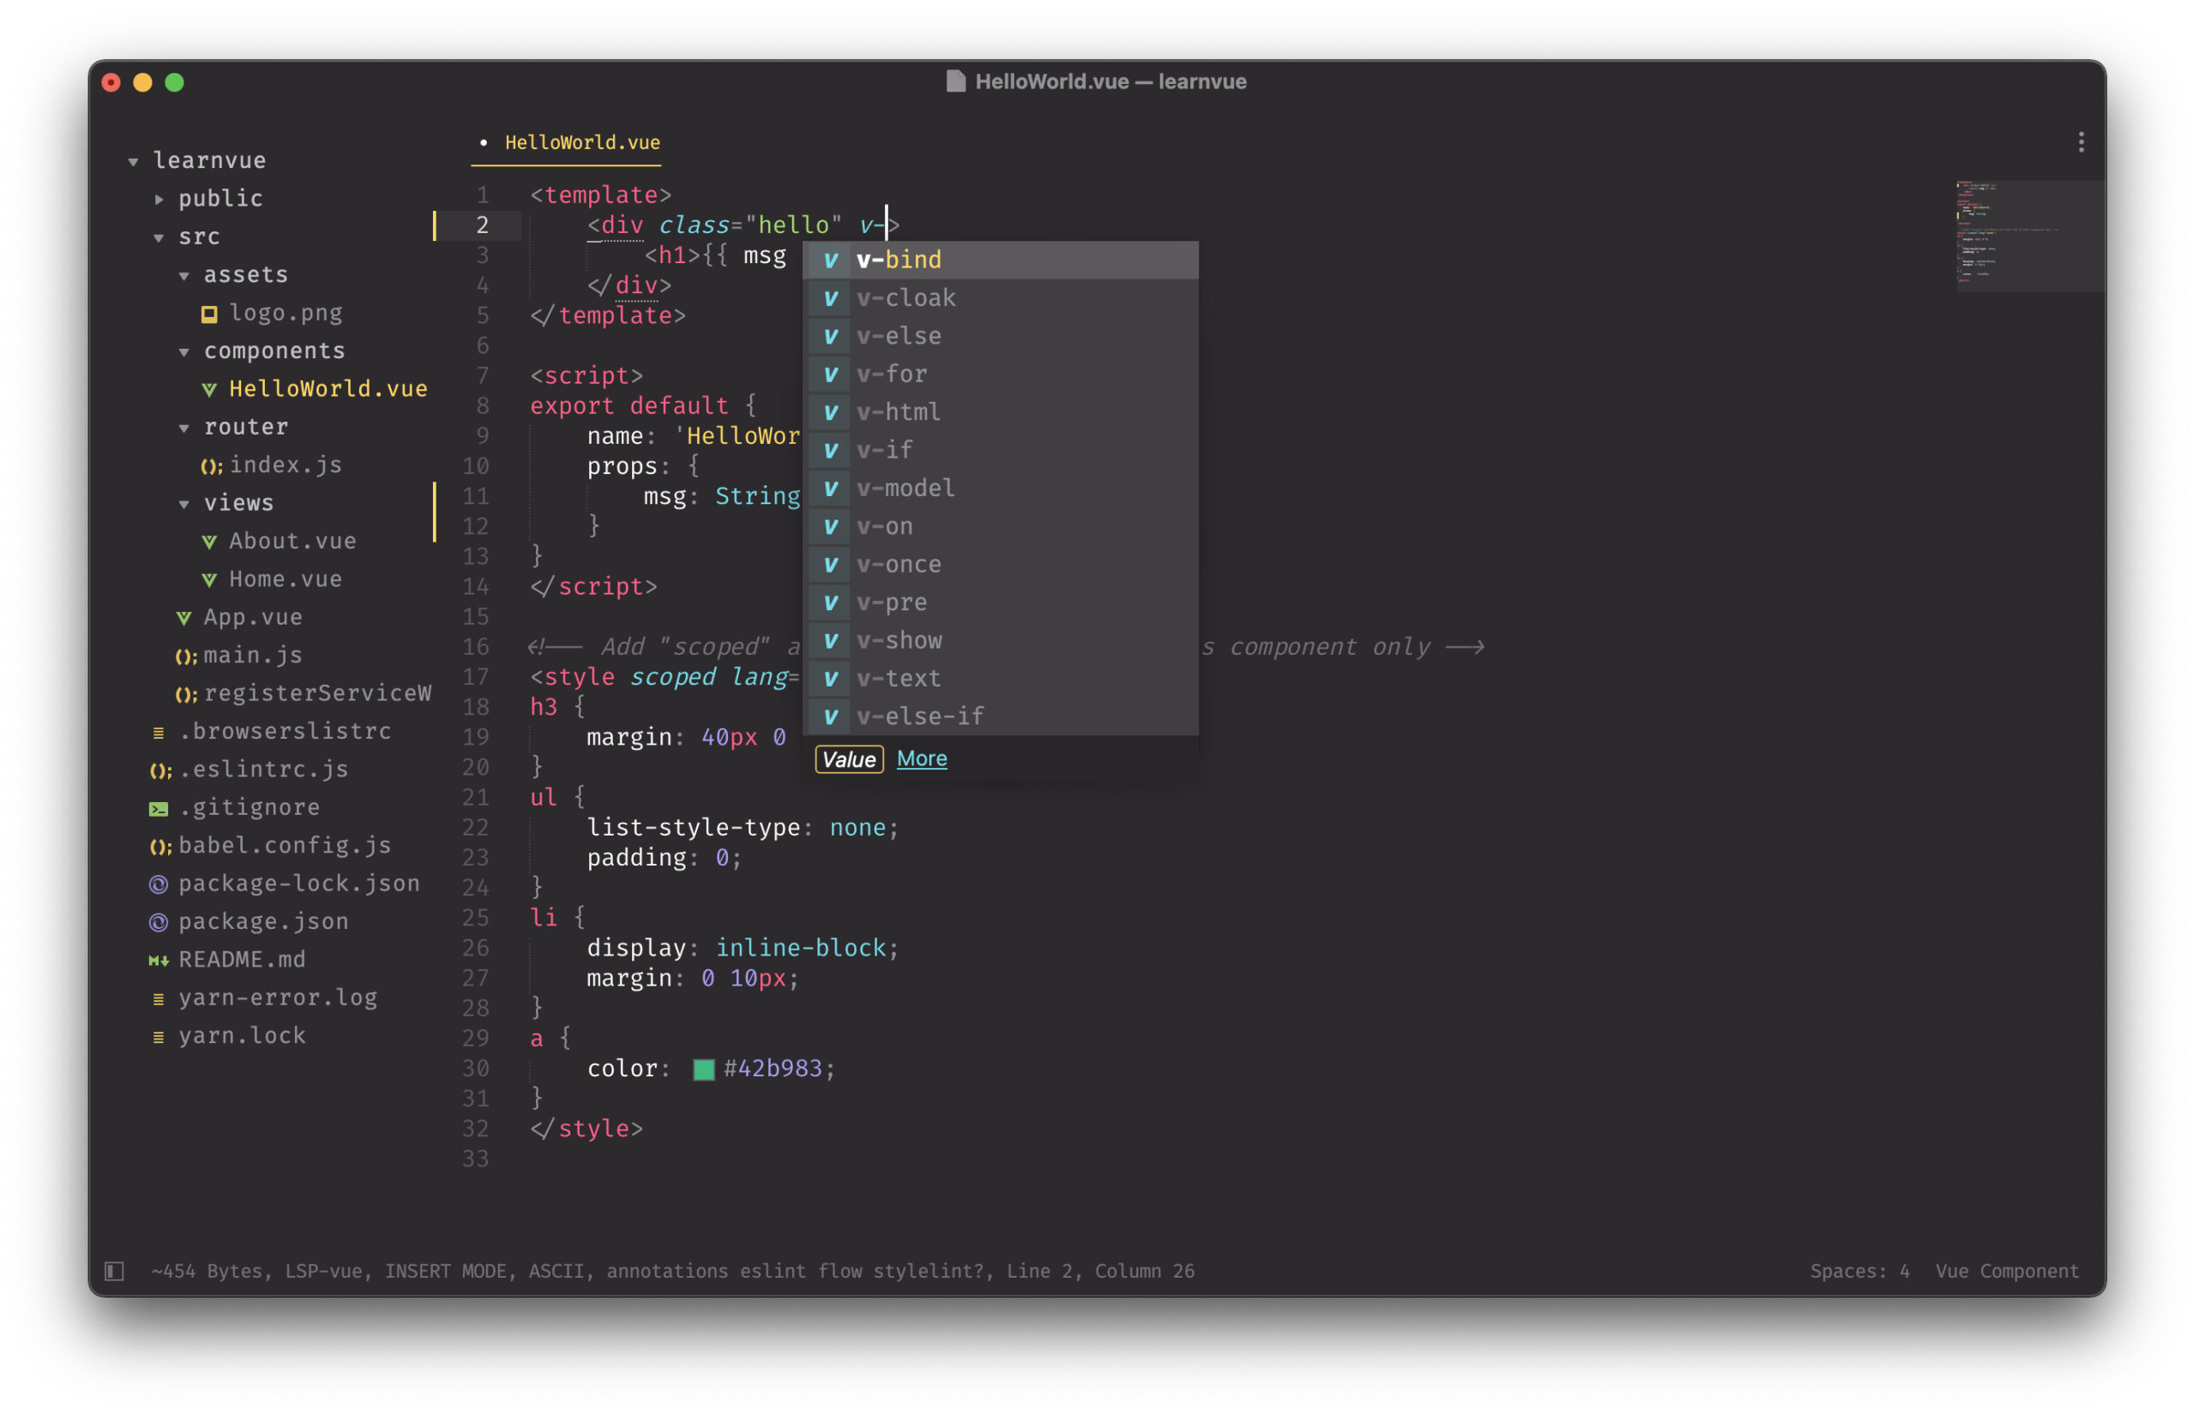Click the Vue icon next to v-else-if suggestion
The image size is (2195, 1414).
(830, 716)
